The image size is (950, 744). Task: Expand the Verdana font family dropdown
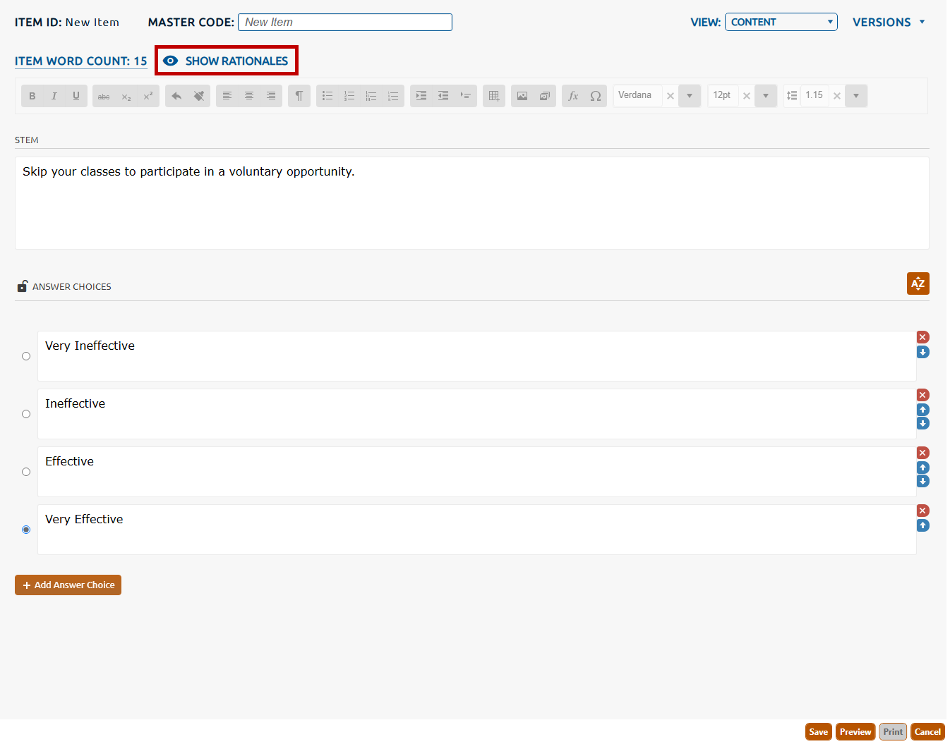(x=690, y=96)
